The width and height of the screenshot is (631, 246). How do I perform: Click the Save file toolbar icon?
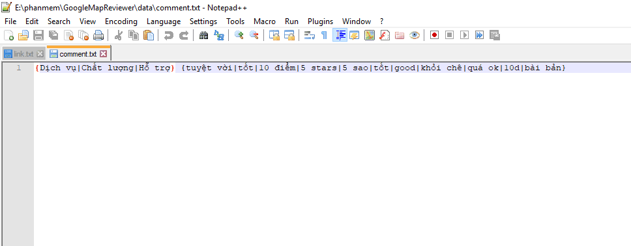coord(38,35)
